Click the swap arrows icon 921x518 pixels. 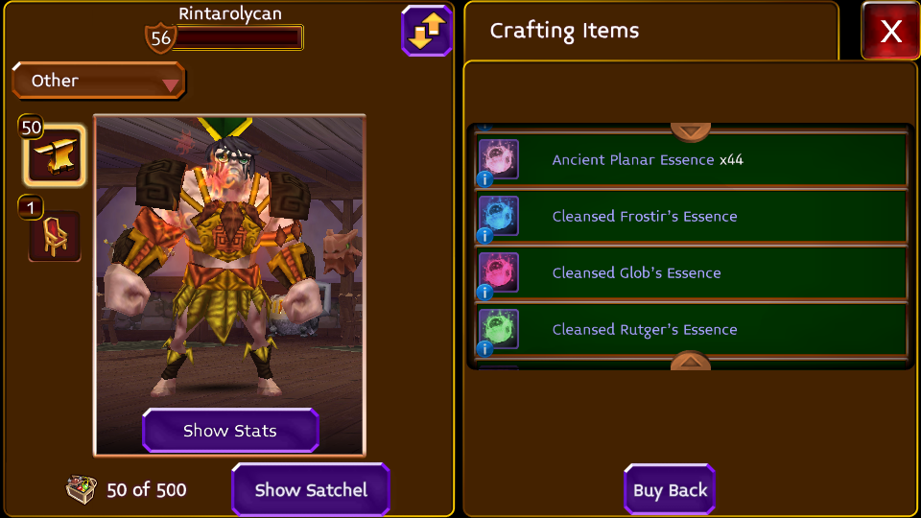[427, 31]
